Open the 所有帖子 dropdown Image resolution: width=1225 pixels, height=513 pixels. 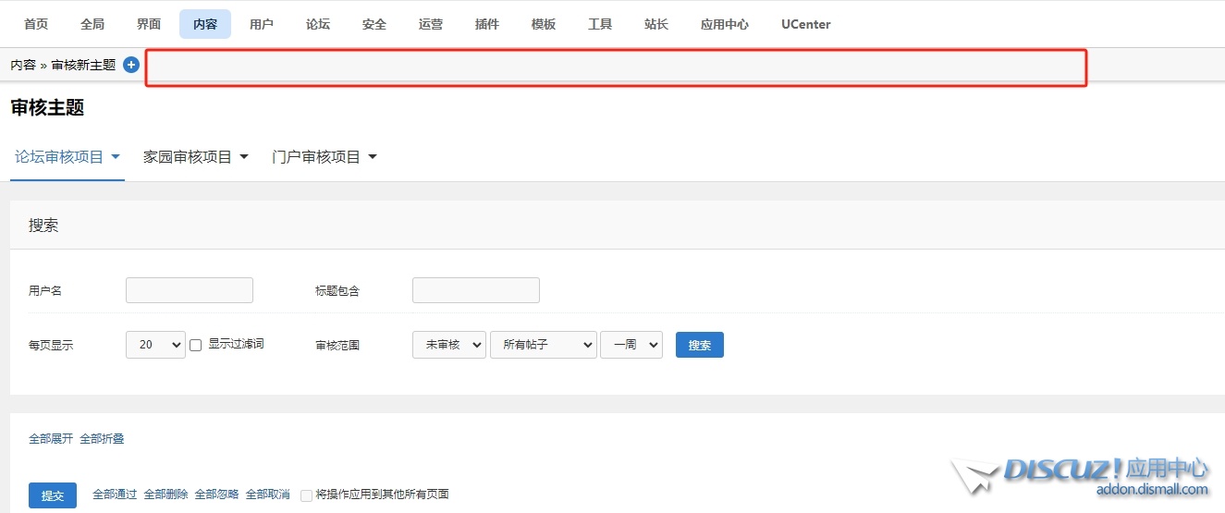pos(544,345)
